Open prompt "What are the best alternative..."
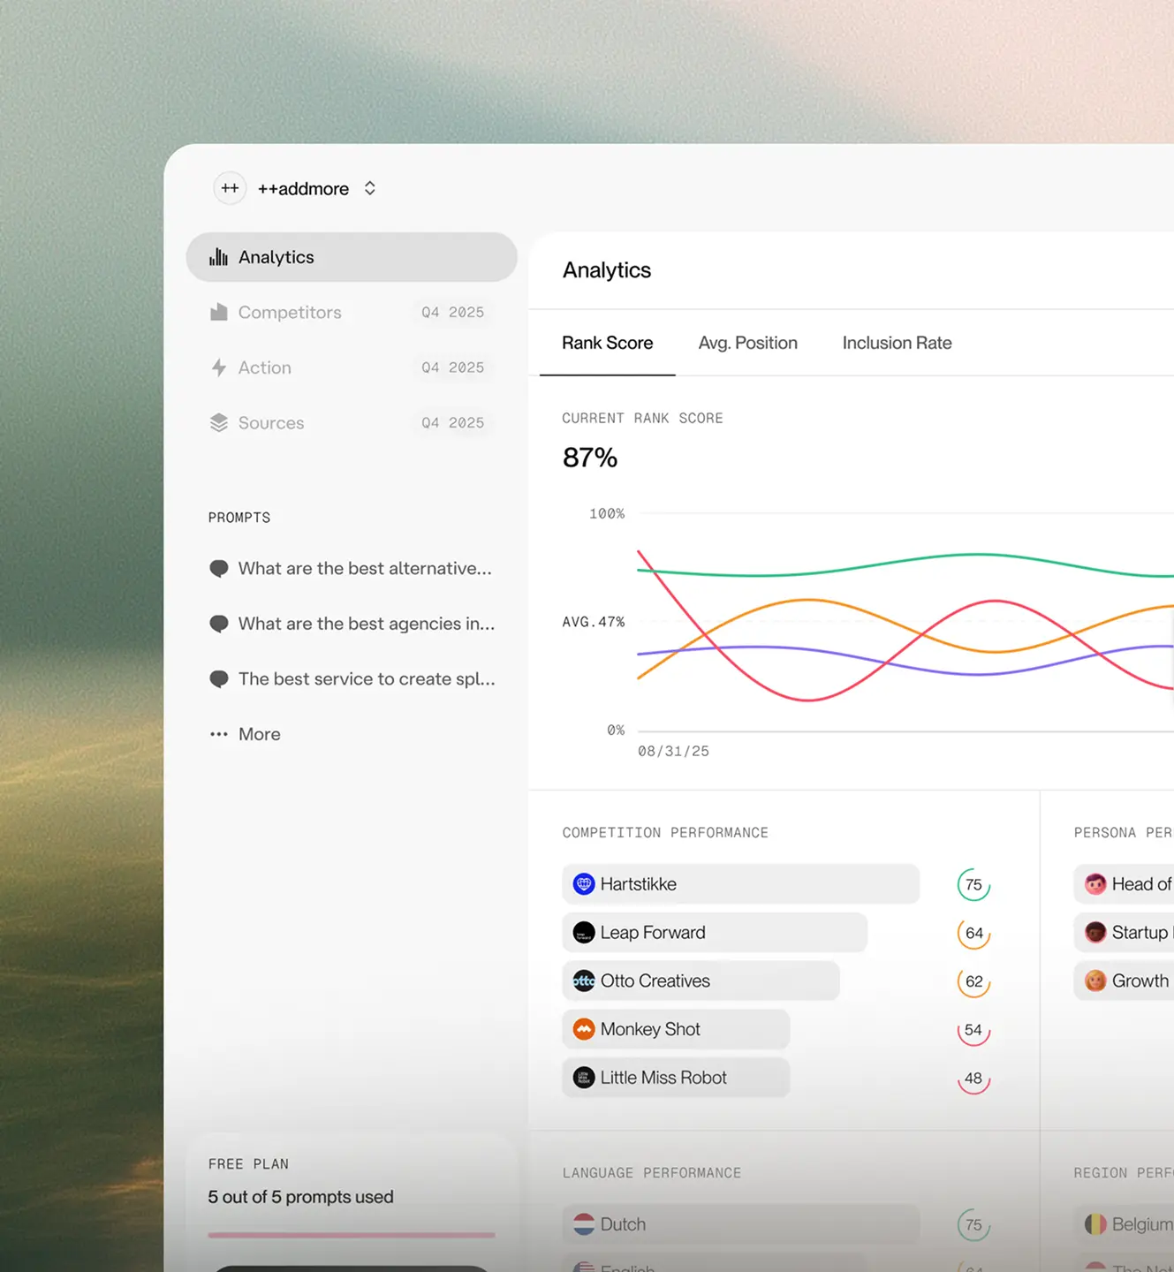1174x1272 pixels. pos(364,569)
